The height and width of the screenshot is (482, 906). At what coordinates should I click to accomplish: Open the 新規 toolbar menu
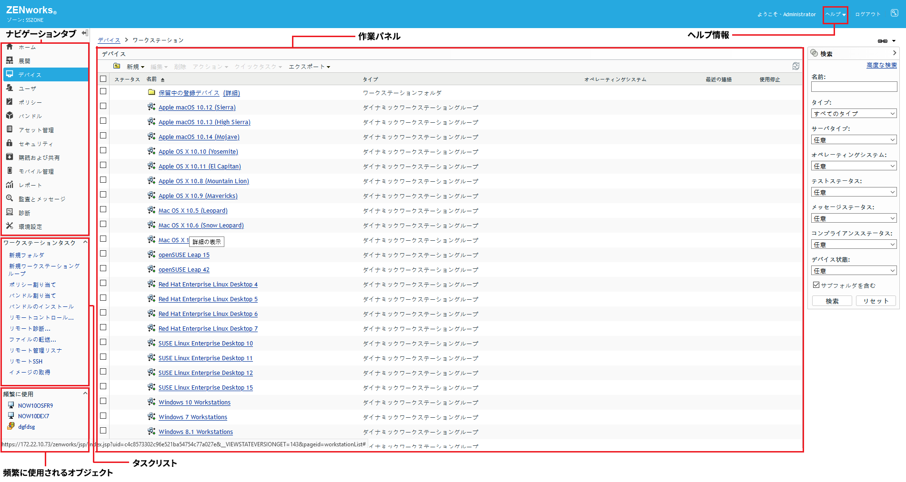(135, 67)
